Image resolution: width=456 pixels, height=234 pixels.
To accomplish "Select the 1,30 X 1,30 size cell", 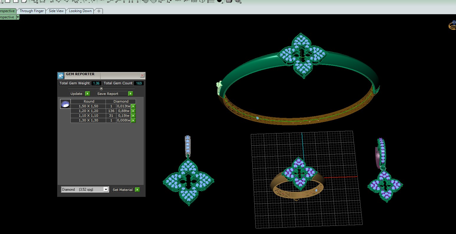I will pyautogui.click(x=88, y=120).
